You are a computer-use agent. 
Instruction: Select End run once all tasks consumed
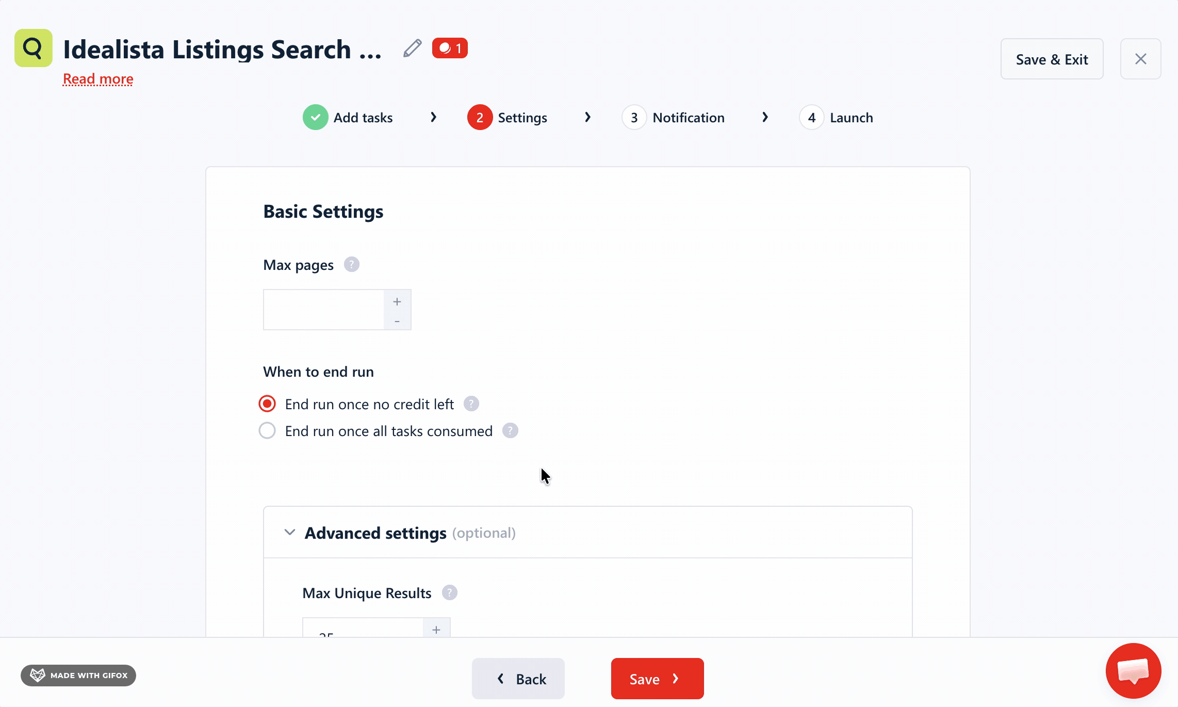tap(267, 430)
